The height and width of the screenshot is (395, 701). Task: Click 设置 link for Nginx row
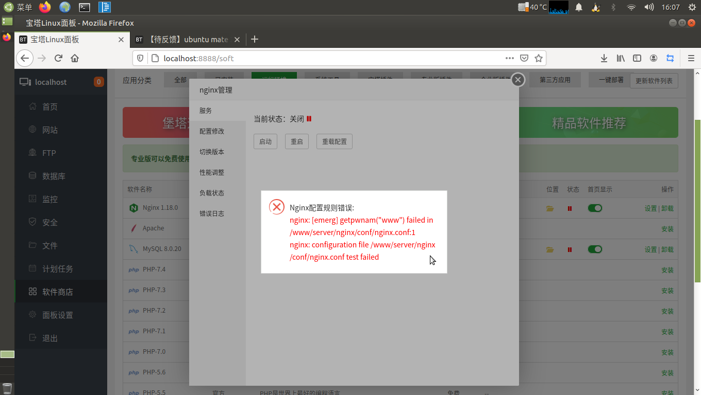click(x=650, y=208)
